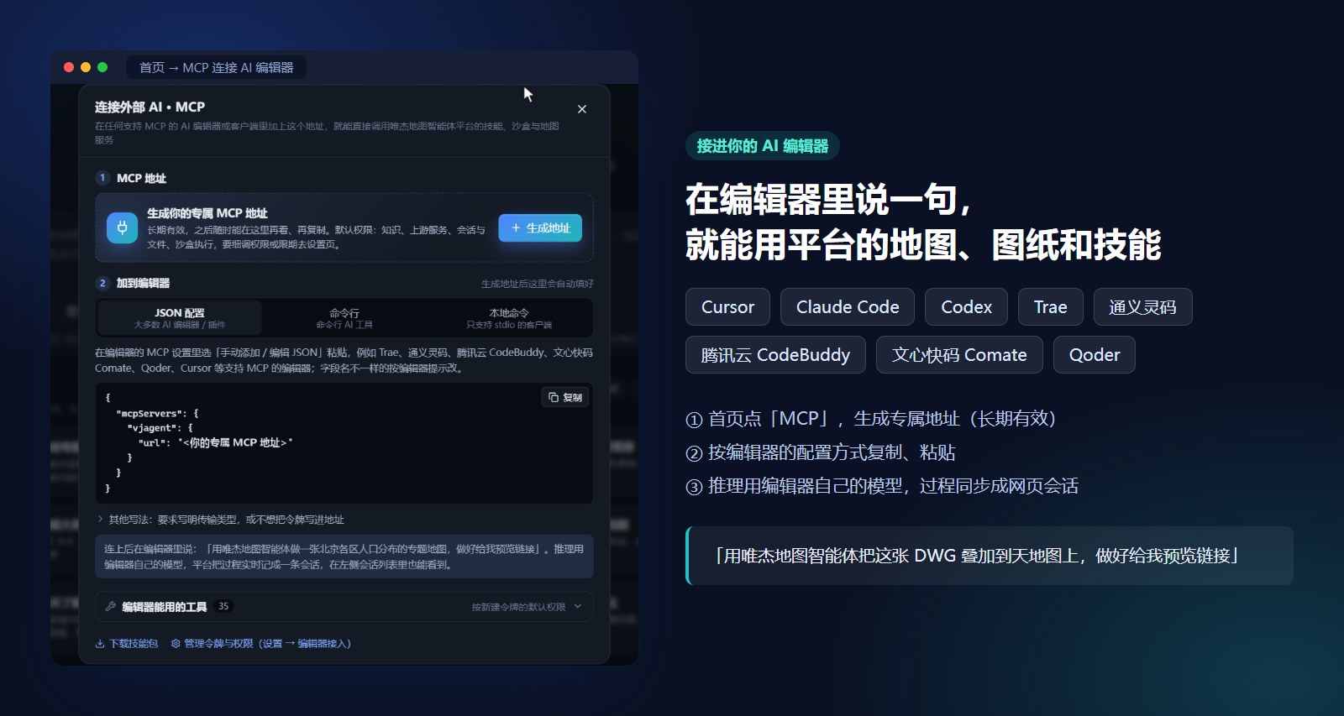Click the 连接外部 AI · MCP dialog title
The image size is (1344, 716).
tap(150, 107)
